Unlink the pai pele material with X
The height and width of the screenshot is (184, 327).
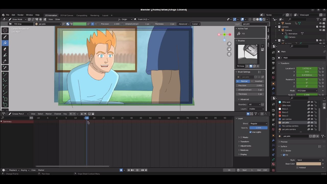click(x=318, y=136)
